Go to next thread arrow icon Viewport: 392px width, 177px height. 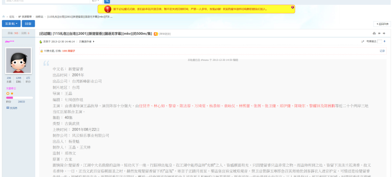[384, 33]
